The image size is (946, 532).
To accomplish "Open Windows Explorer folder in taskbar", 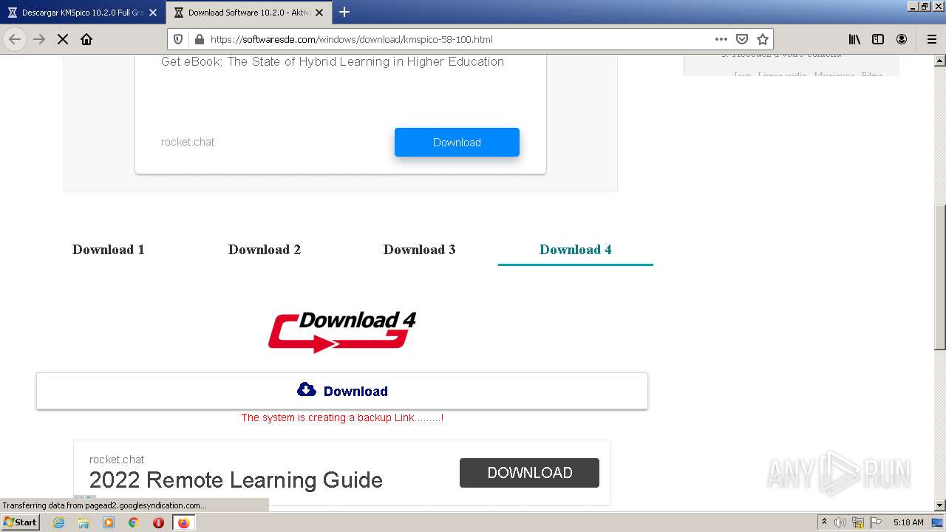I will click(x=84, y=522).
